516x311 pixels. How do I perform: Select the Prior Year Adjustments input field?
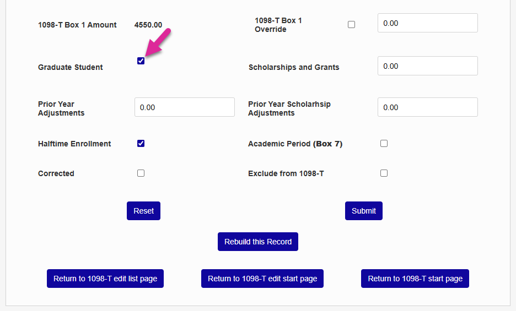[x=184, y=107]
